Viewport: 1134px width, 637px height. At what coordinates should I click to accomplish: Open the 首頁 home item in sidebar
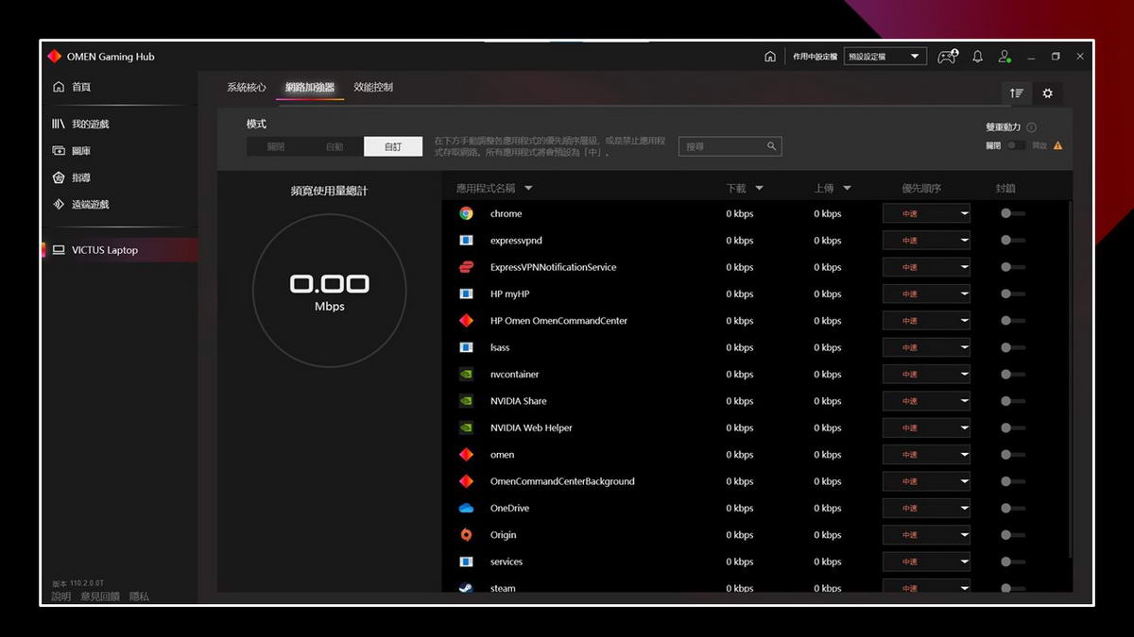[x=73, y=87]
